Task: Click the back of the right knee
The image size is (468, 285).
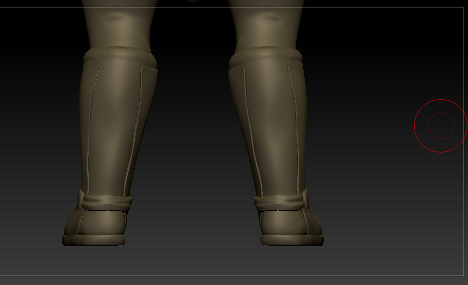Action: 267,19
